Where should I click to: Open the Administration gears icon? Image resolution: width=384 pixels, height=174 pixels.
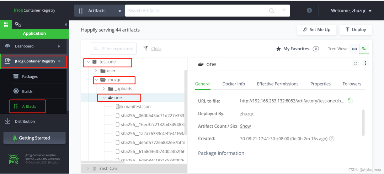(x=18, y=24)
